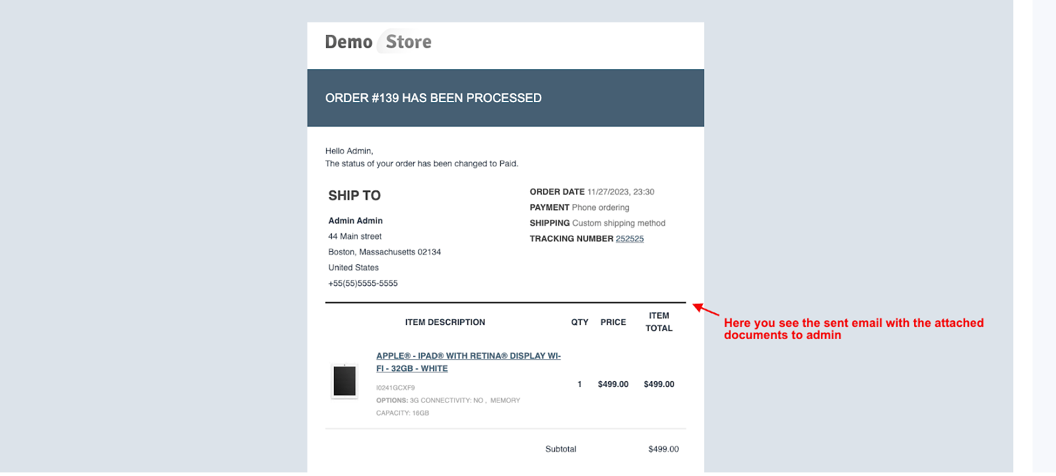Click the Subtotal amount $499.00
Viewport: 1056px width, 476px height.
point(663,449)
